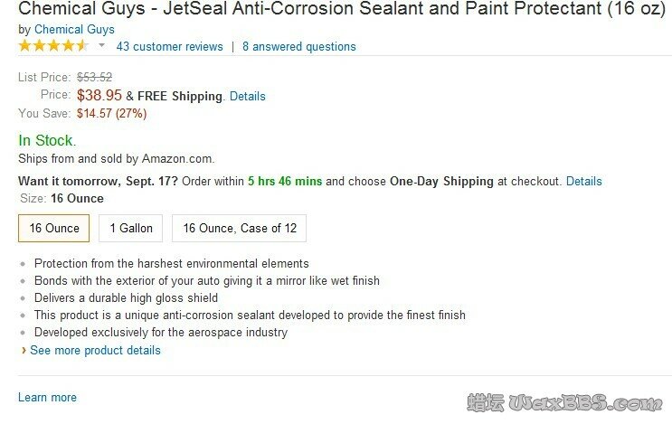Pick the 16 Ounce, Case of 12 option

tap(240, 228)
